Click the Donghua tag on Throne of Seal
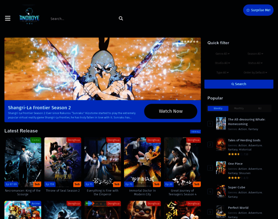 [x=74, y=140]
